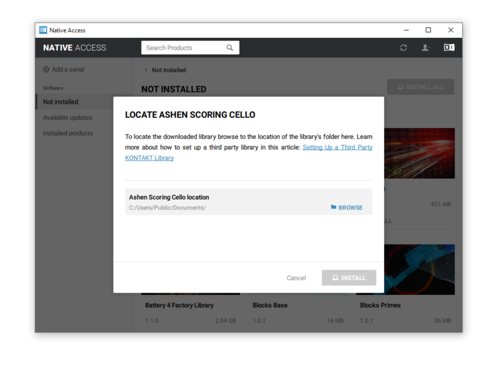The image size is (497, 367).
Task: Click the Blocks Primes product title
Action: (x=380, y=305)
